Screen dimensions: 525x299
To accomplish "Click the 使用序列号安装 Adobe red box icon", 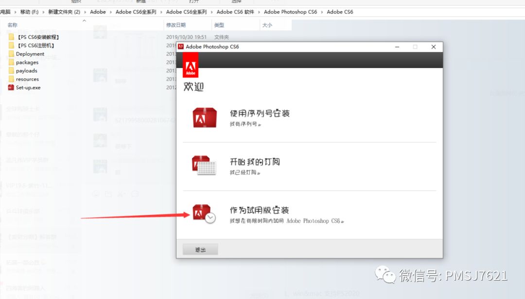I will [204, 116].
